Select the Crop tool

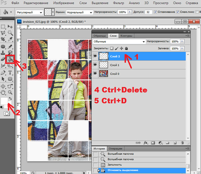(x=3, y=39)
